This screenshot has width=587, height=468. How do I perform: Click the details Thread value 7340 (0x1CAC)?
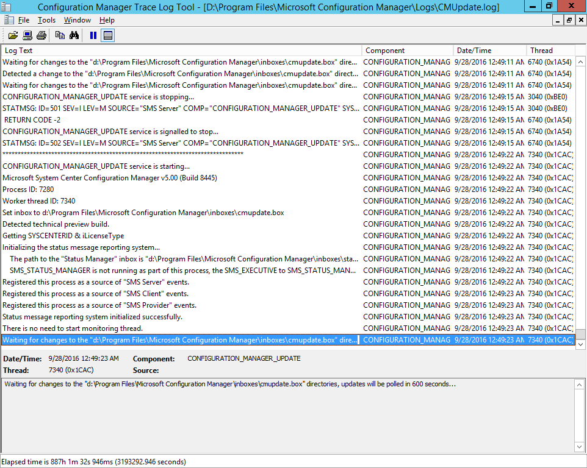(x=71, y=370)
